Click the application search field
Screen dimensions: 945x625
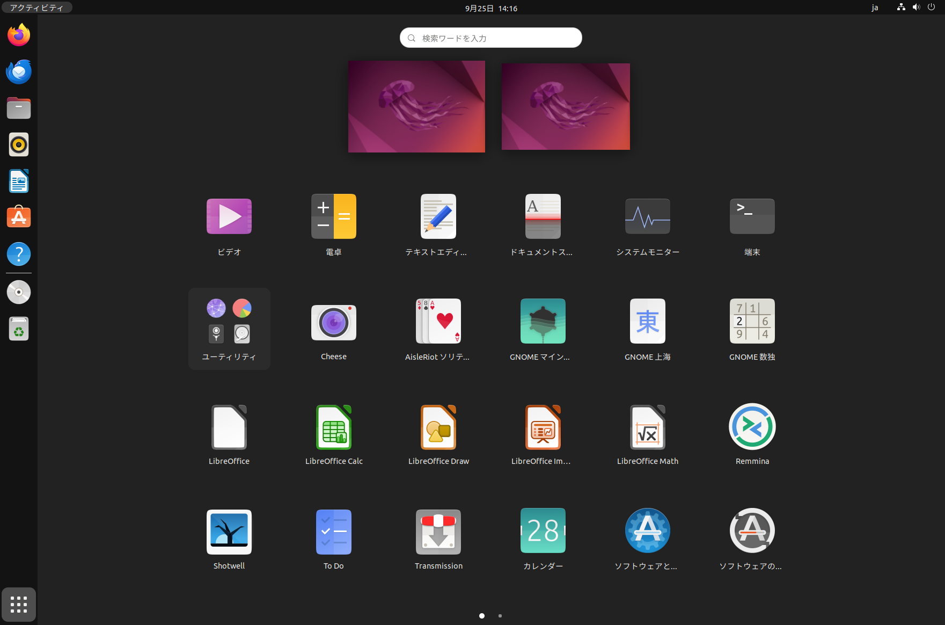pyautogui.click(x=490, y=38)
